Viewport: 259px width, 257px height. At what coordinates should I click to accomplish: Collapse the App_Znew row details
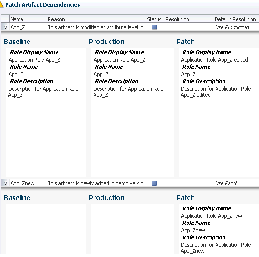pyautogui.click(x=5, y=183)
